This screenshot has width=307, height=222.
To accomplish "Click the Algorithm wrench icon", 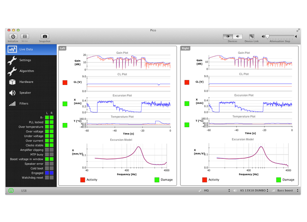I will 12,71.
